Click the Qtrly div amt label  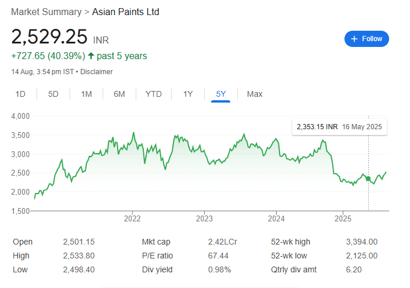click(293, 269)
